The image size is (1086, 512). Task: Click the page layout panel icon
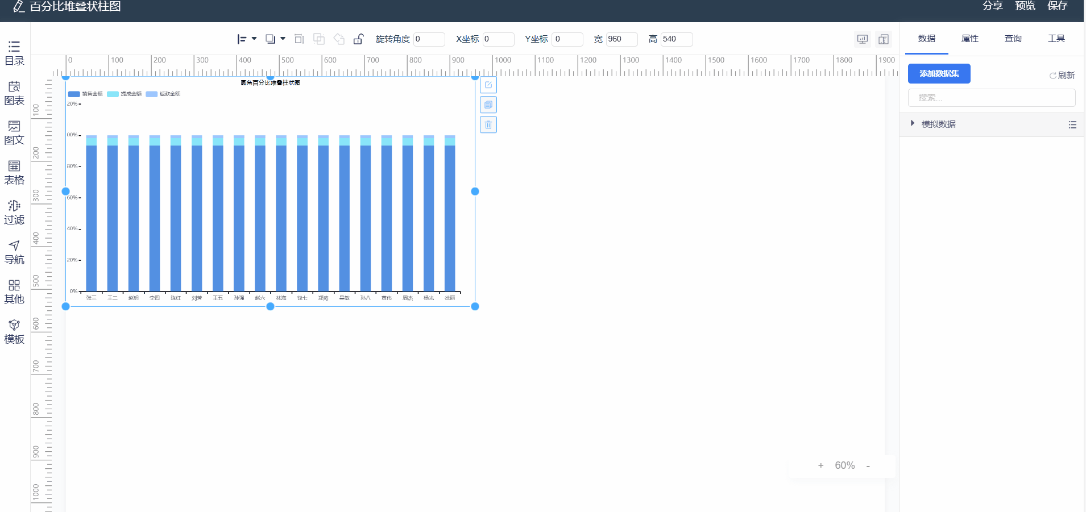pyautogui.click(x=884, y=39)
